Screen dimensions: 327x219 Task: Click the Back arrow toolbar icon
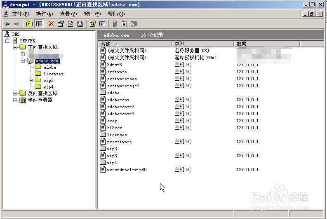point(7,24)
